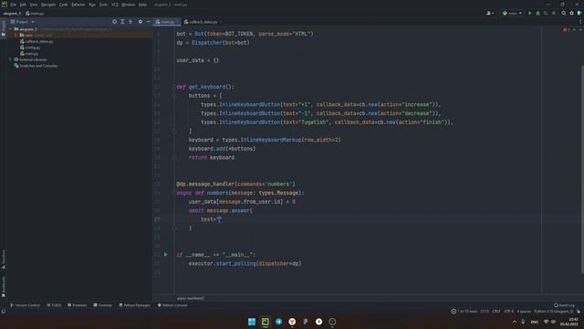Image resolution: width=584 pixels, height=329 pixels.
Task: Open the Help menu
Action: point(142,5)
